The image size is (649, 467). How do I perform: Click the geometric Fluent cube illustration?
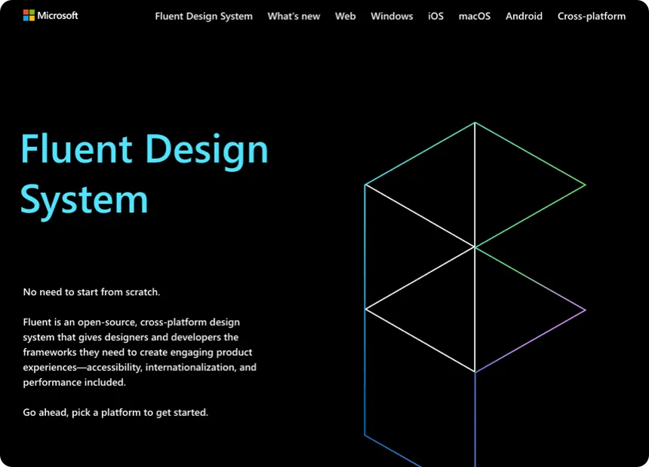pyautogui.click(x=475, y=295)
